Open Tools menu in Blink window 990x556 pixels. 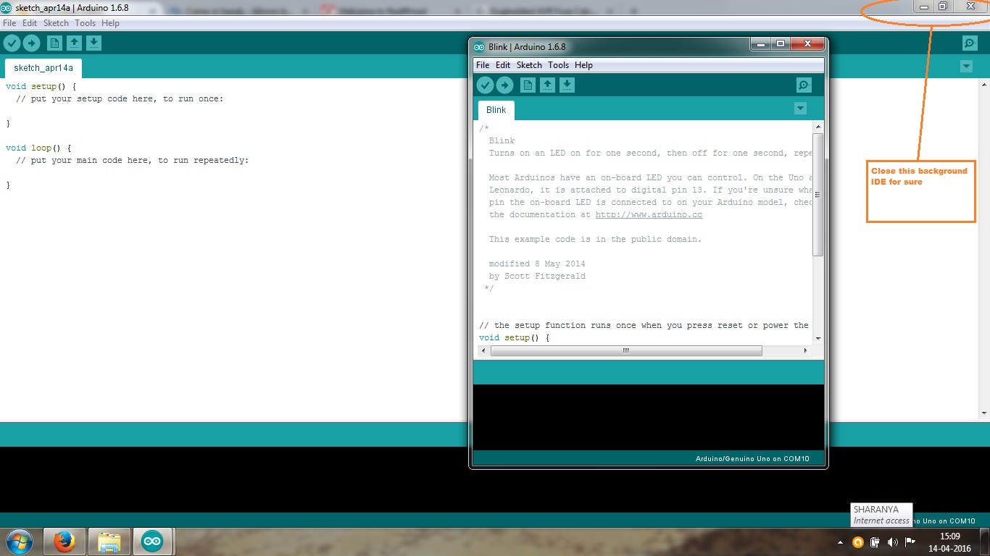[558, 65]
